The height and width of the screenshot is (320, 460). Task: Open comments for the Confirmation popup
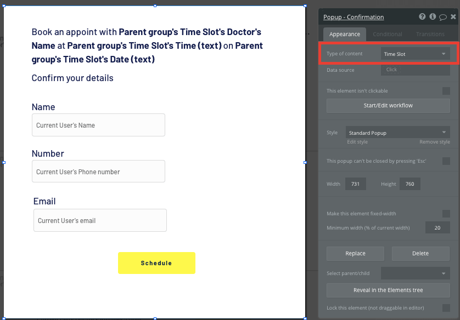click(443, 17)
